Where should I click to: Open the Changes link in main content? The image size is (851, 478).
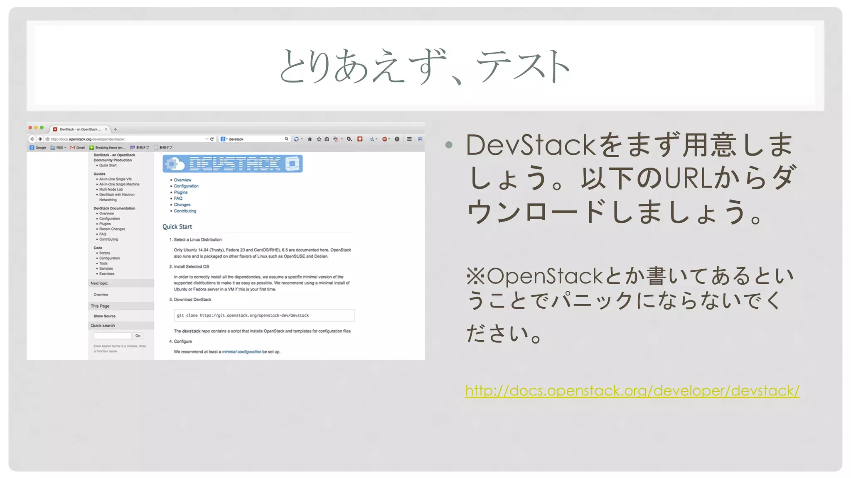click(x=182, y=205)
